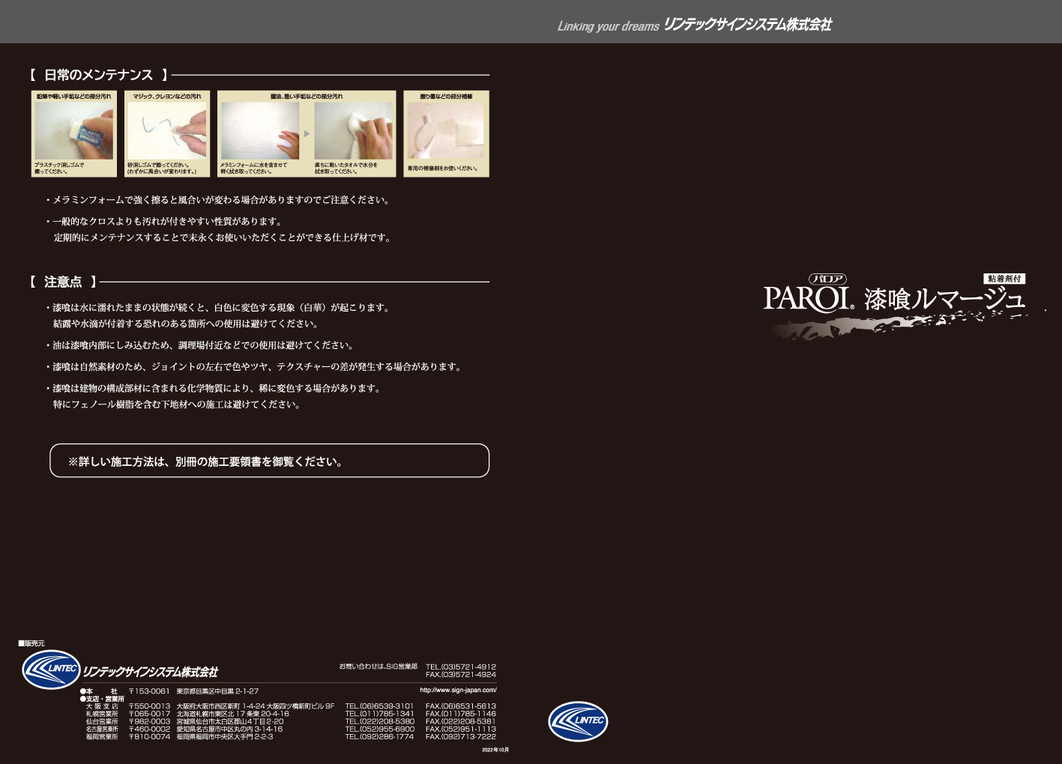Click line 結露や水滴が付着する恐れのある箇所
This screenshot has height=764, width=1062.
[187, 324]
